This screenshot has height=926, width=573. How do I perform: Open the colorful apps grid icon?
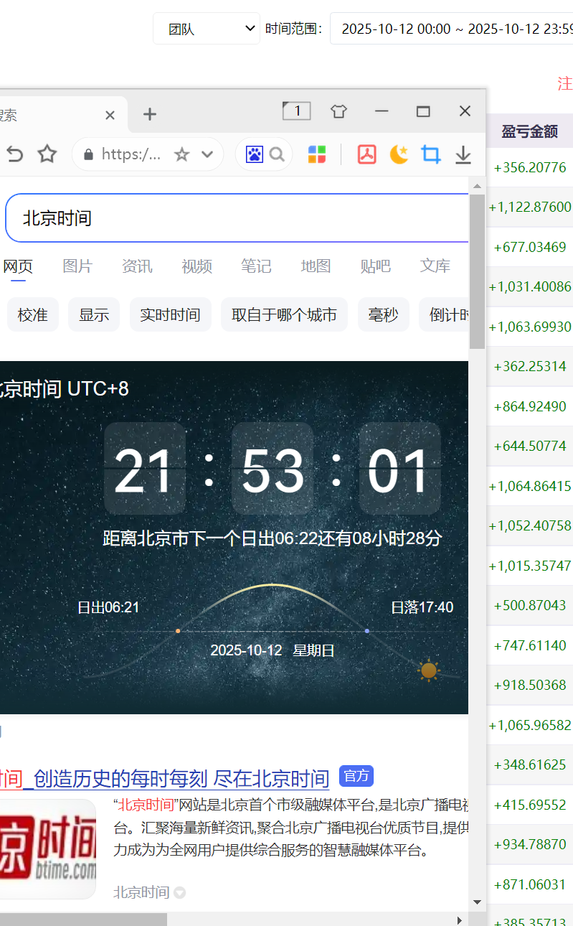(x=317, y=154)
